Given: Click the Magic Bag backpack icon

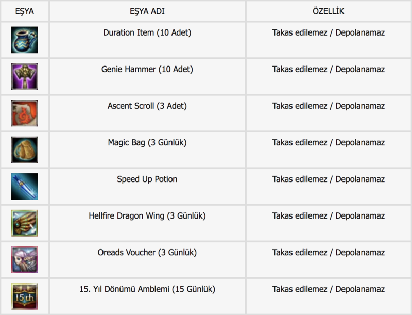Looking at the screenshot, I should click(24, 150).
